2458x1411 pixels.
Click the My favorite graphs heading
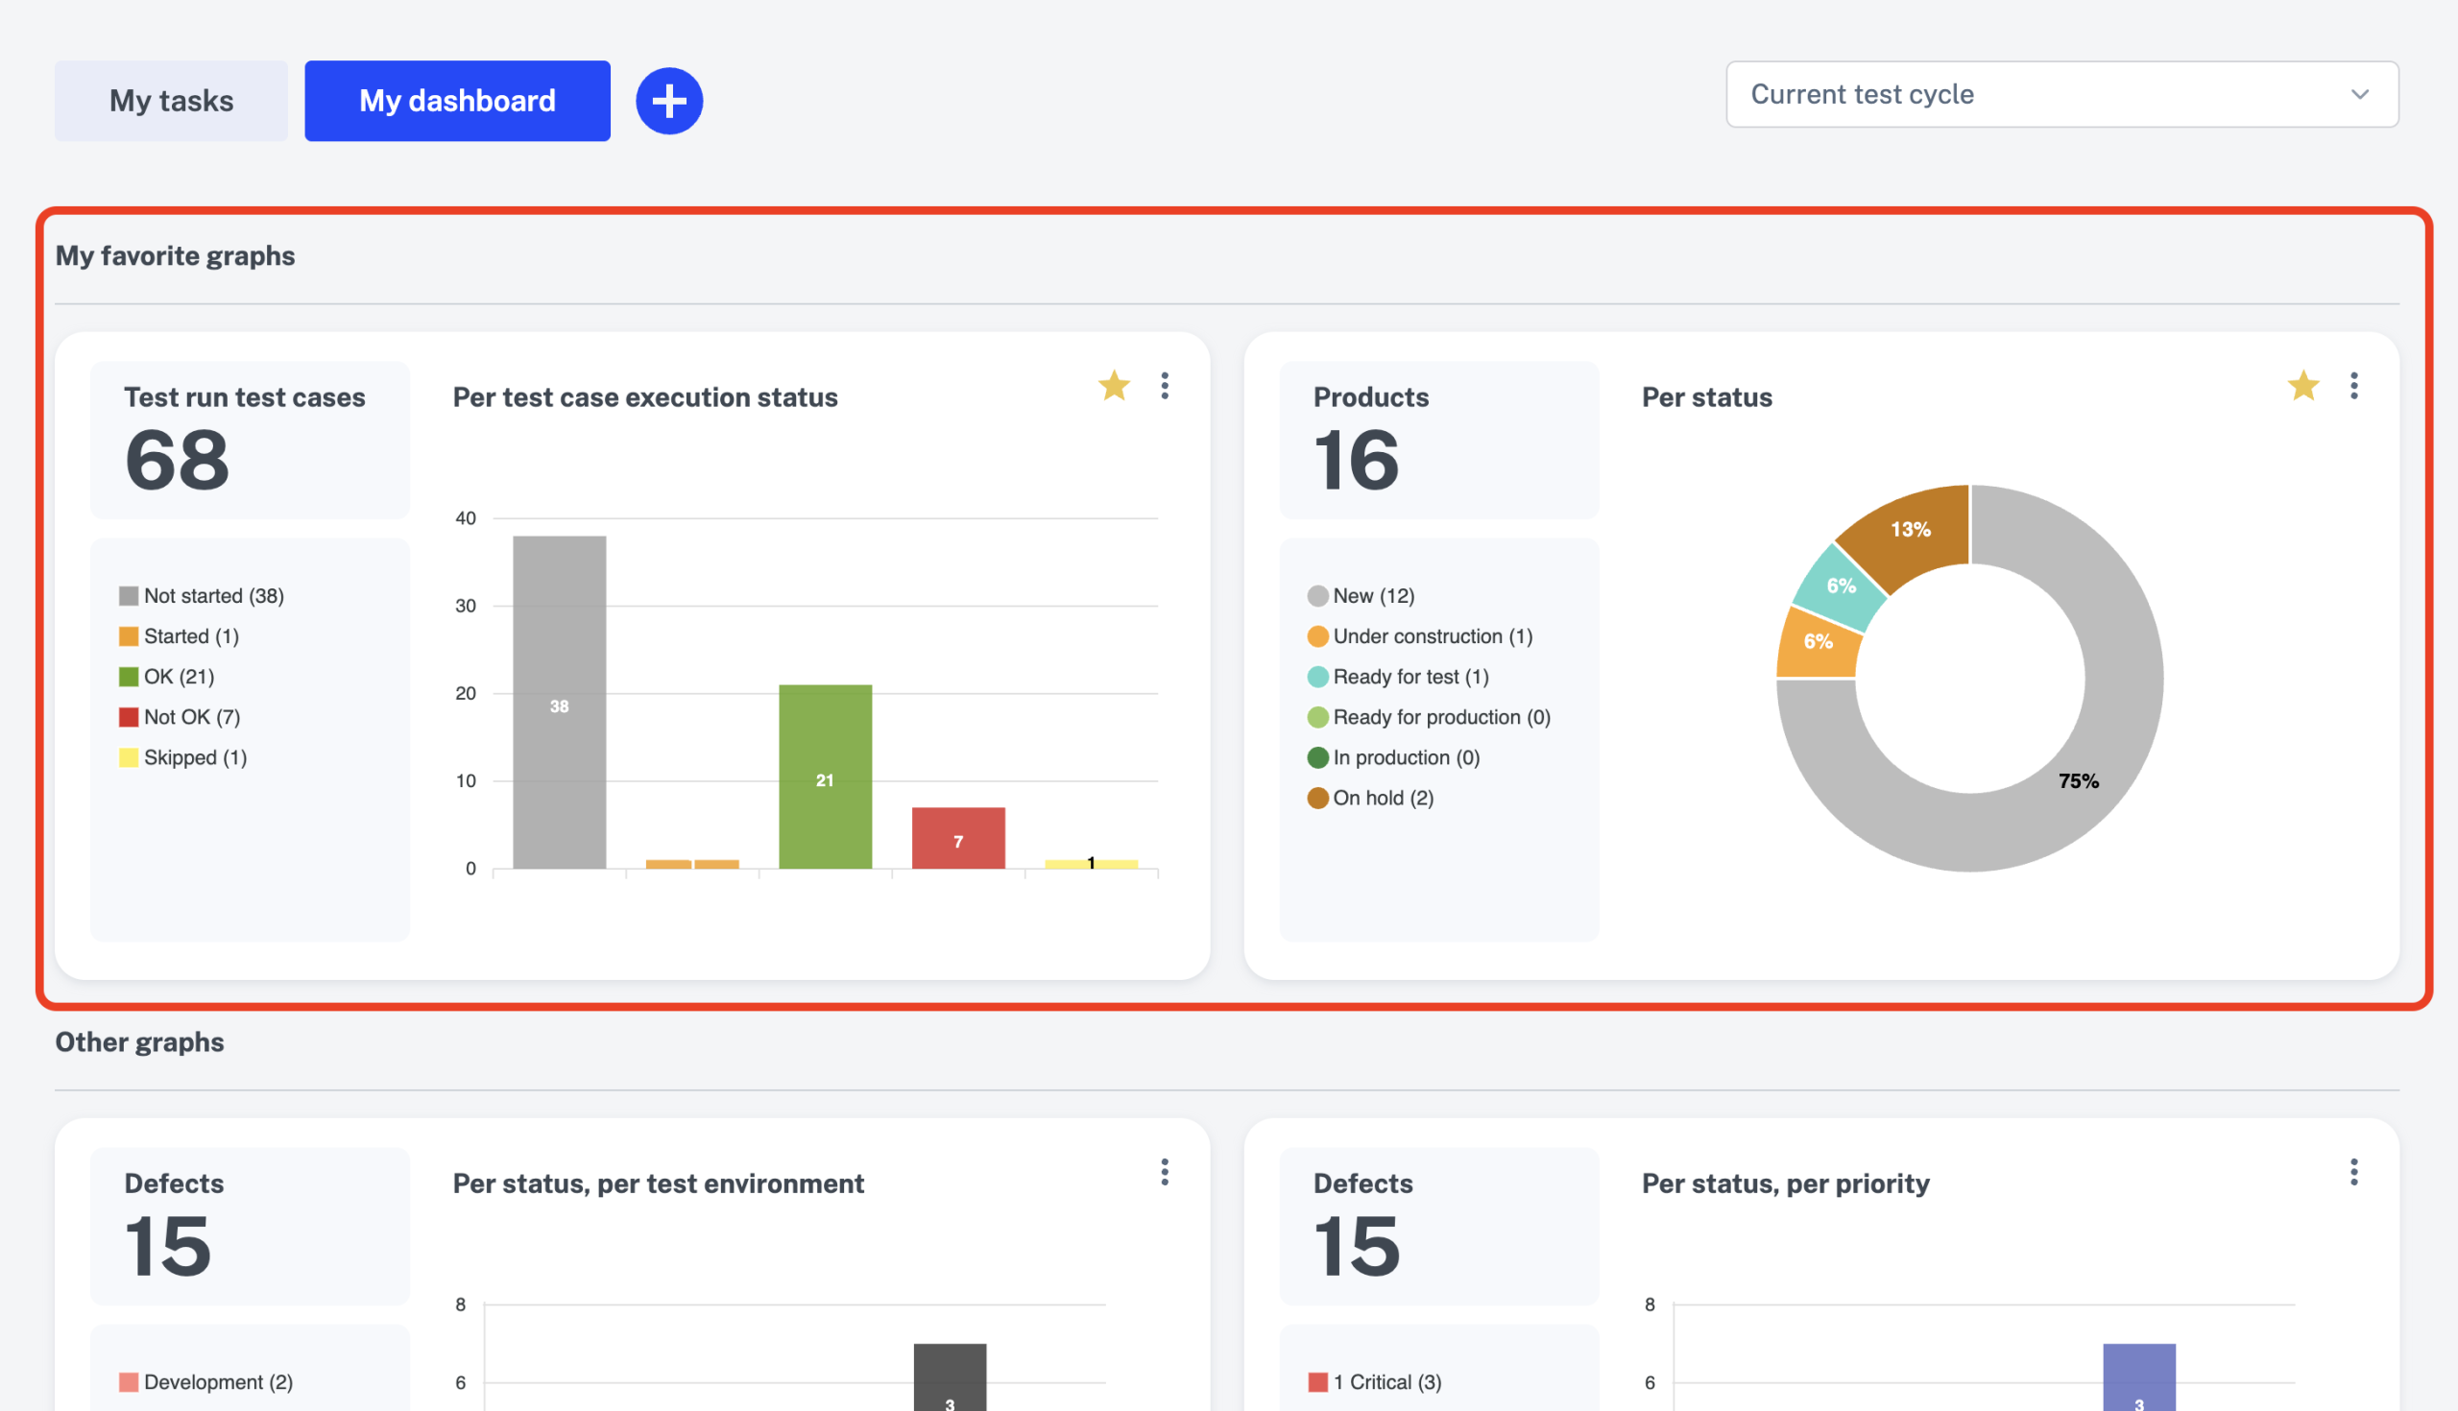pos(176,256)
